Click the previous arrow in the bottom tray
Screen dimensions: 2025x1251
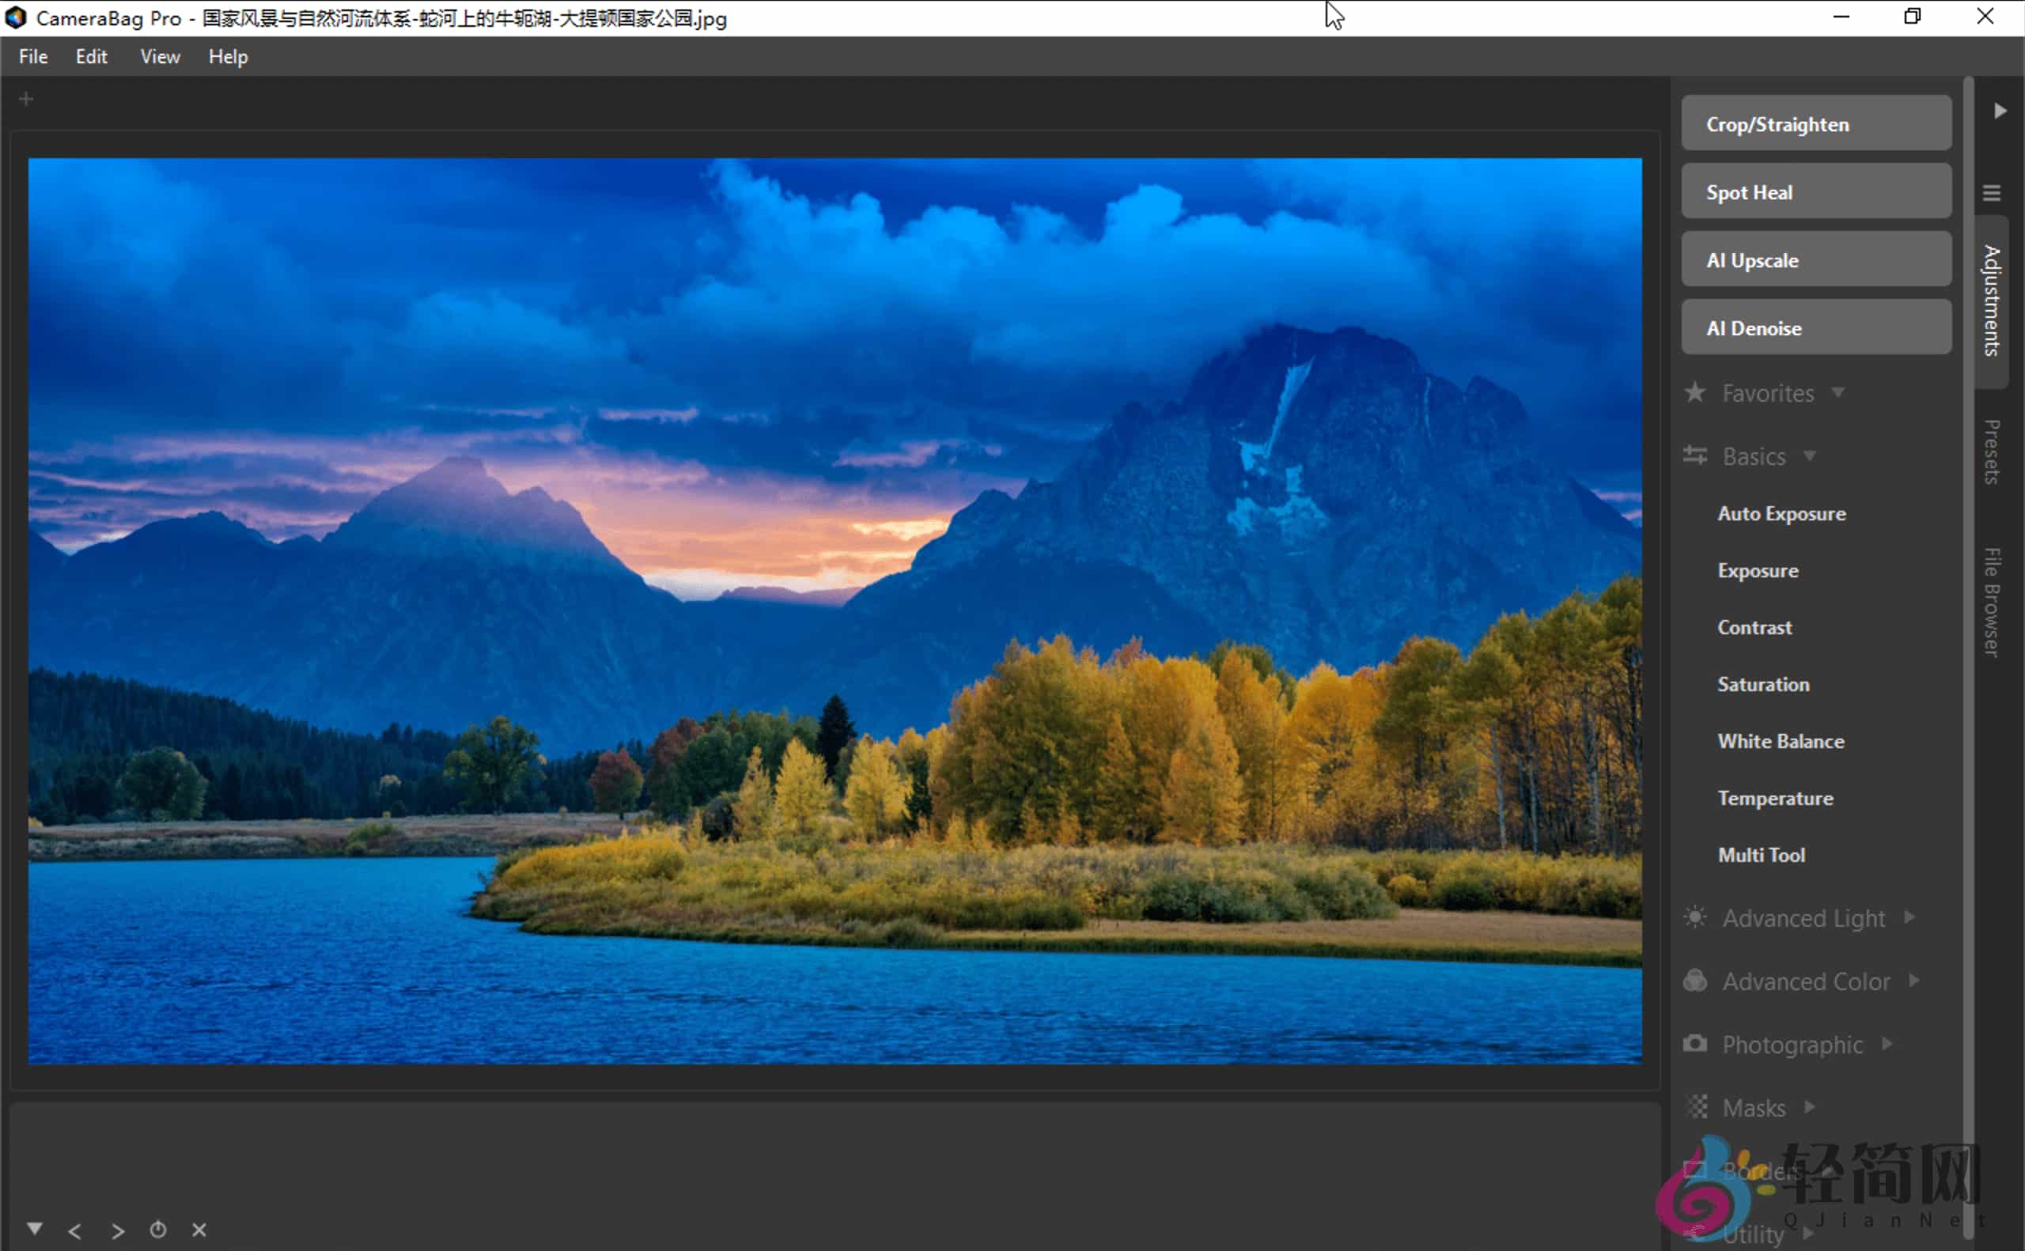pos(74,1231)
